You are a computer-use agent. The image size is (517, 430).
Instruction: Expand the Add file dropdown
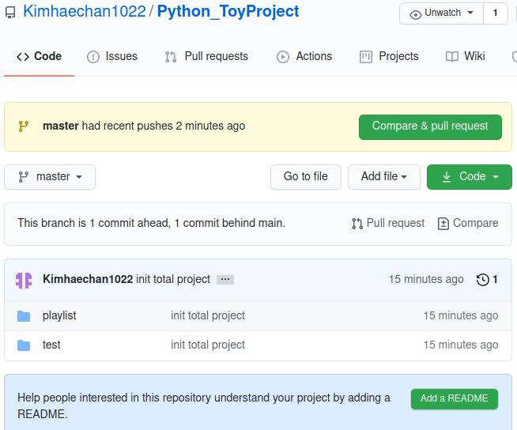click(383, 177)
